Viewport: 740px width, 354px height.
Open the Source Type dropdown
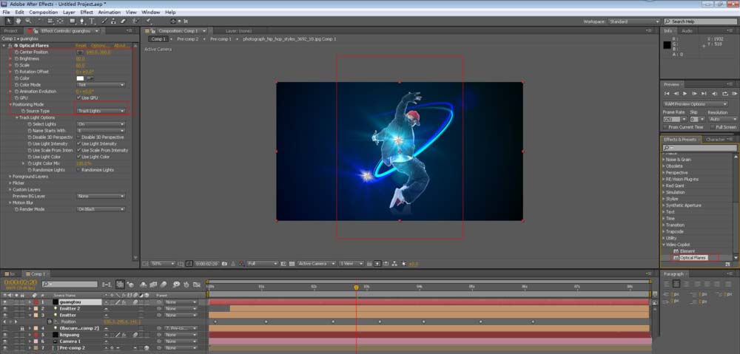point(101,111)
